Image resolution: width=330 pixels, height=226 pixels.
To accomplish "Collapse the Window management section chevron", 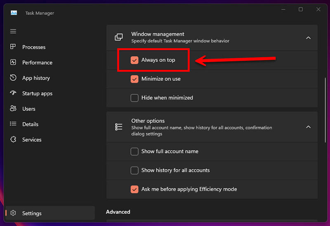I will coord(308,38).
